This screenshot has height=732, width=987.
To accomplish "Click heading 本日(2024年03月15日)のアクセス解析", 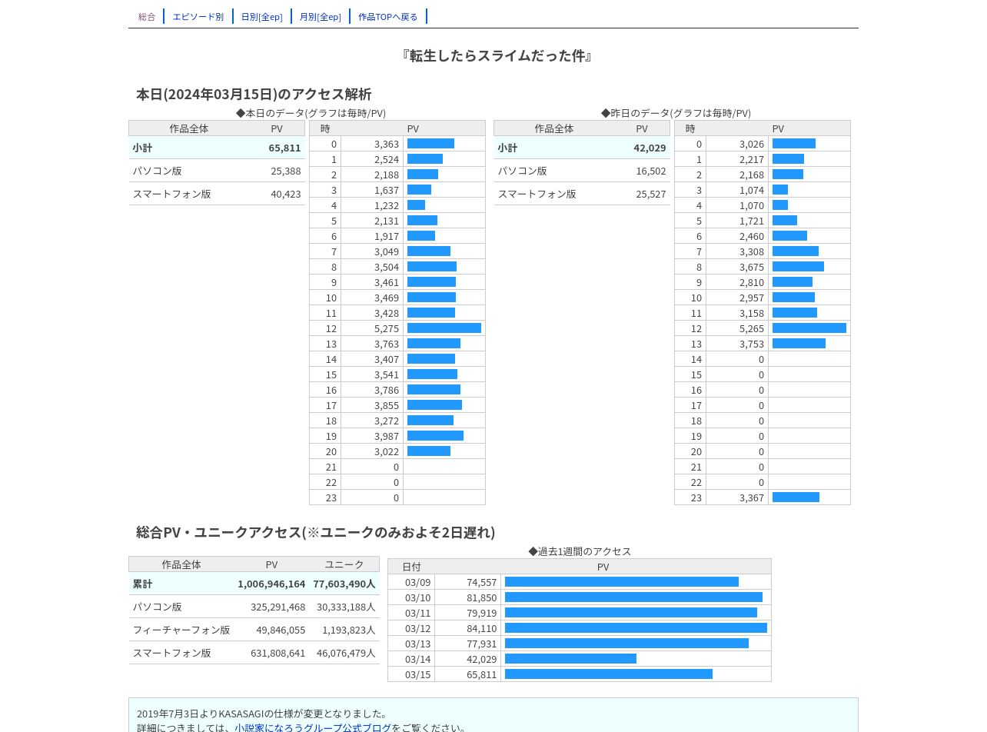I will 254,94.
